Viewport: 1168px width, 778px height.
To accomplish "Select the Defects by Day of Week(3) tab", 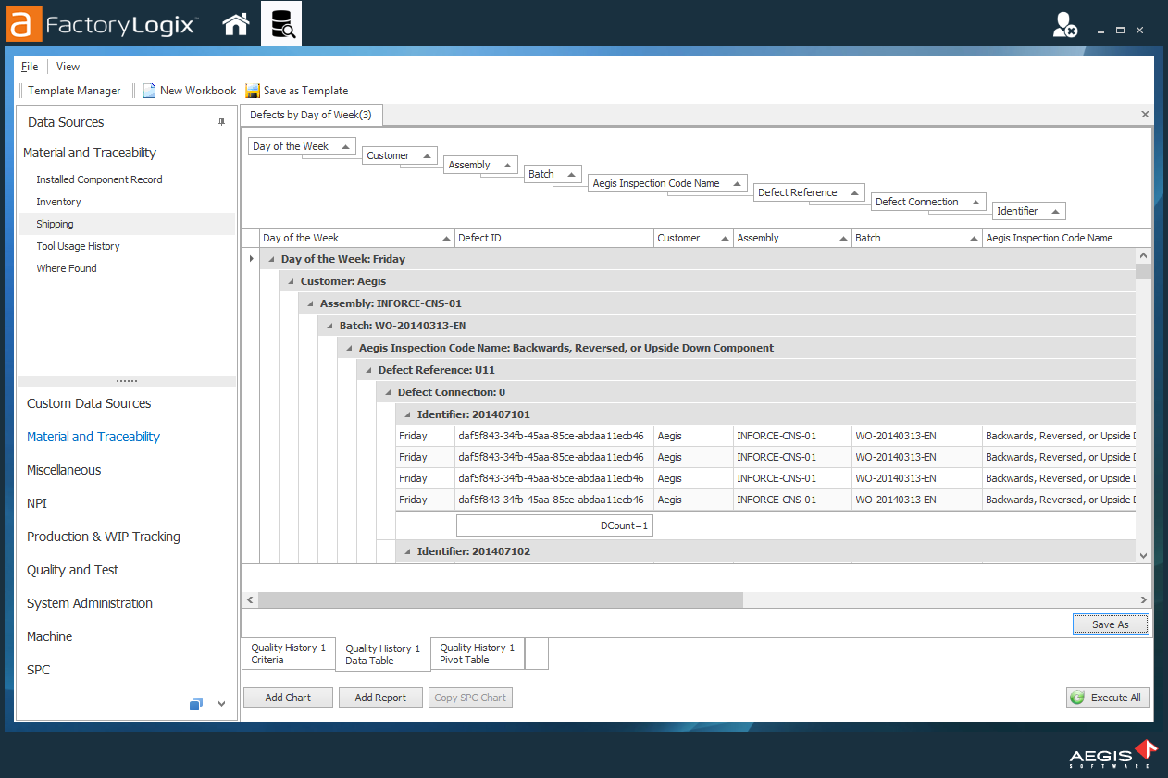I will pyautogui.click(x=310, y=115).
